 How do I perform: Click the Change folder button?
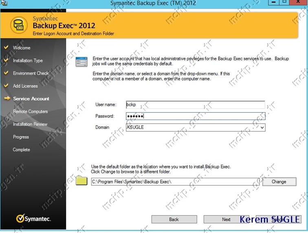pyautogui.click(x=279, y=182)
